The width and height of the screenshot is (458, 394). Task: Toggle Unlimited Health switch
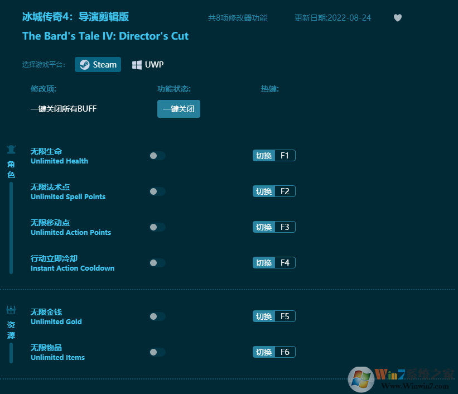pos(157,156)
